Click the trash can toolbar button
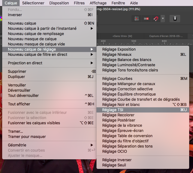 175,19
